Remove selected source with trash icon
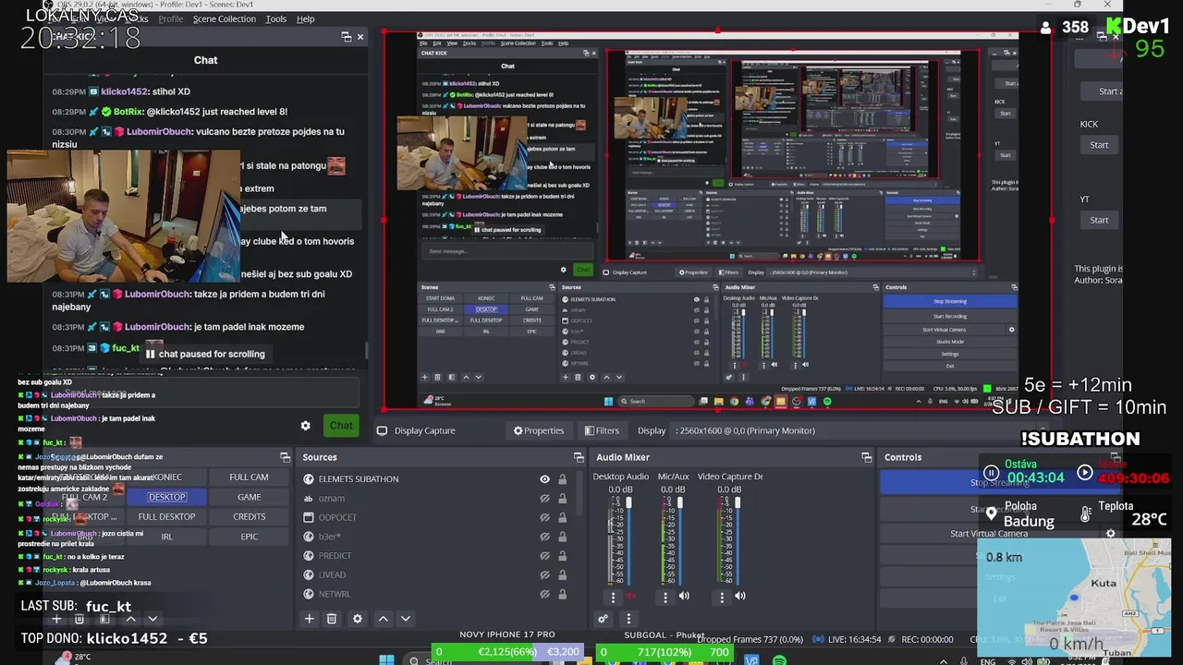The width and height of the screenshot is (1183, 665). click(332, 619)
